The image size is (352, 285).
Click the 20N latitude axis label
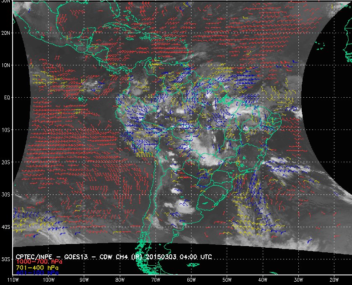[5, 33]
